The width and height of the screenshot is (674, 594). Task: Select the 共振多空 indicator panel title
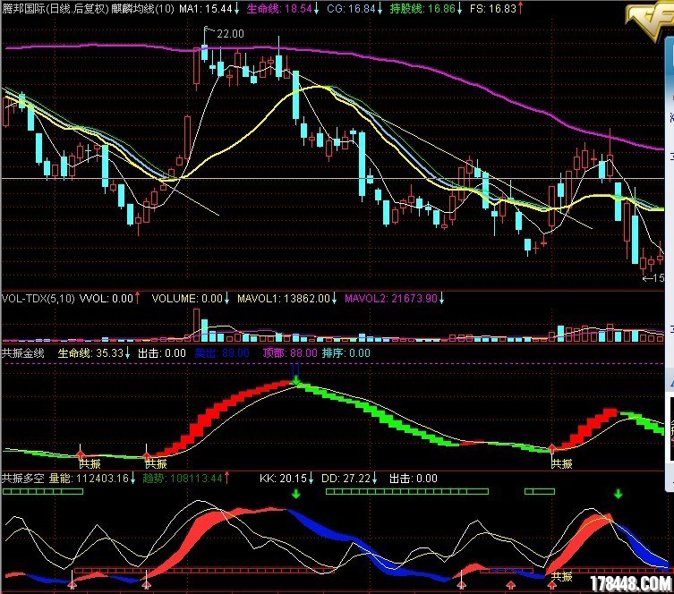point(23,479)
